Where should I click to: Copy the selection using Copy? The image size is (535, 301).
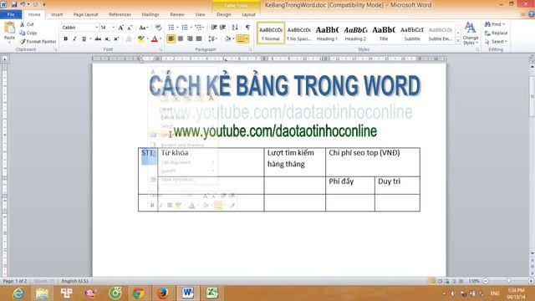pos(28,33)
